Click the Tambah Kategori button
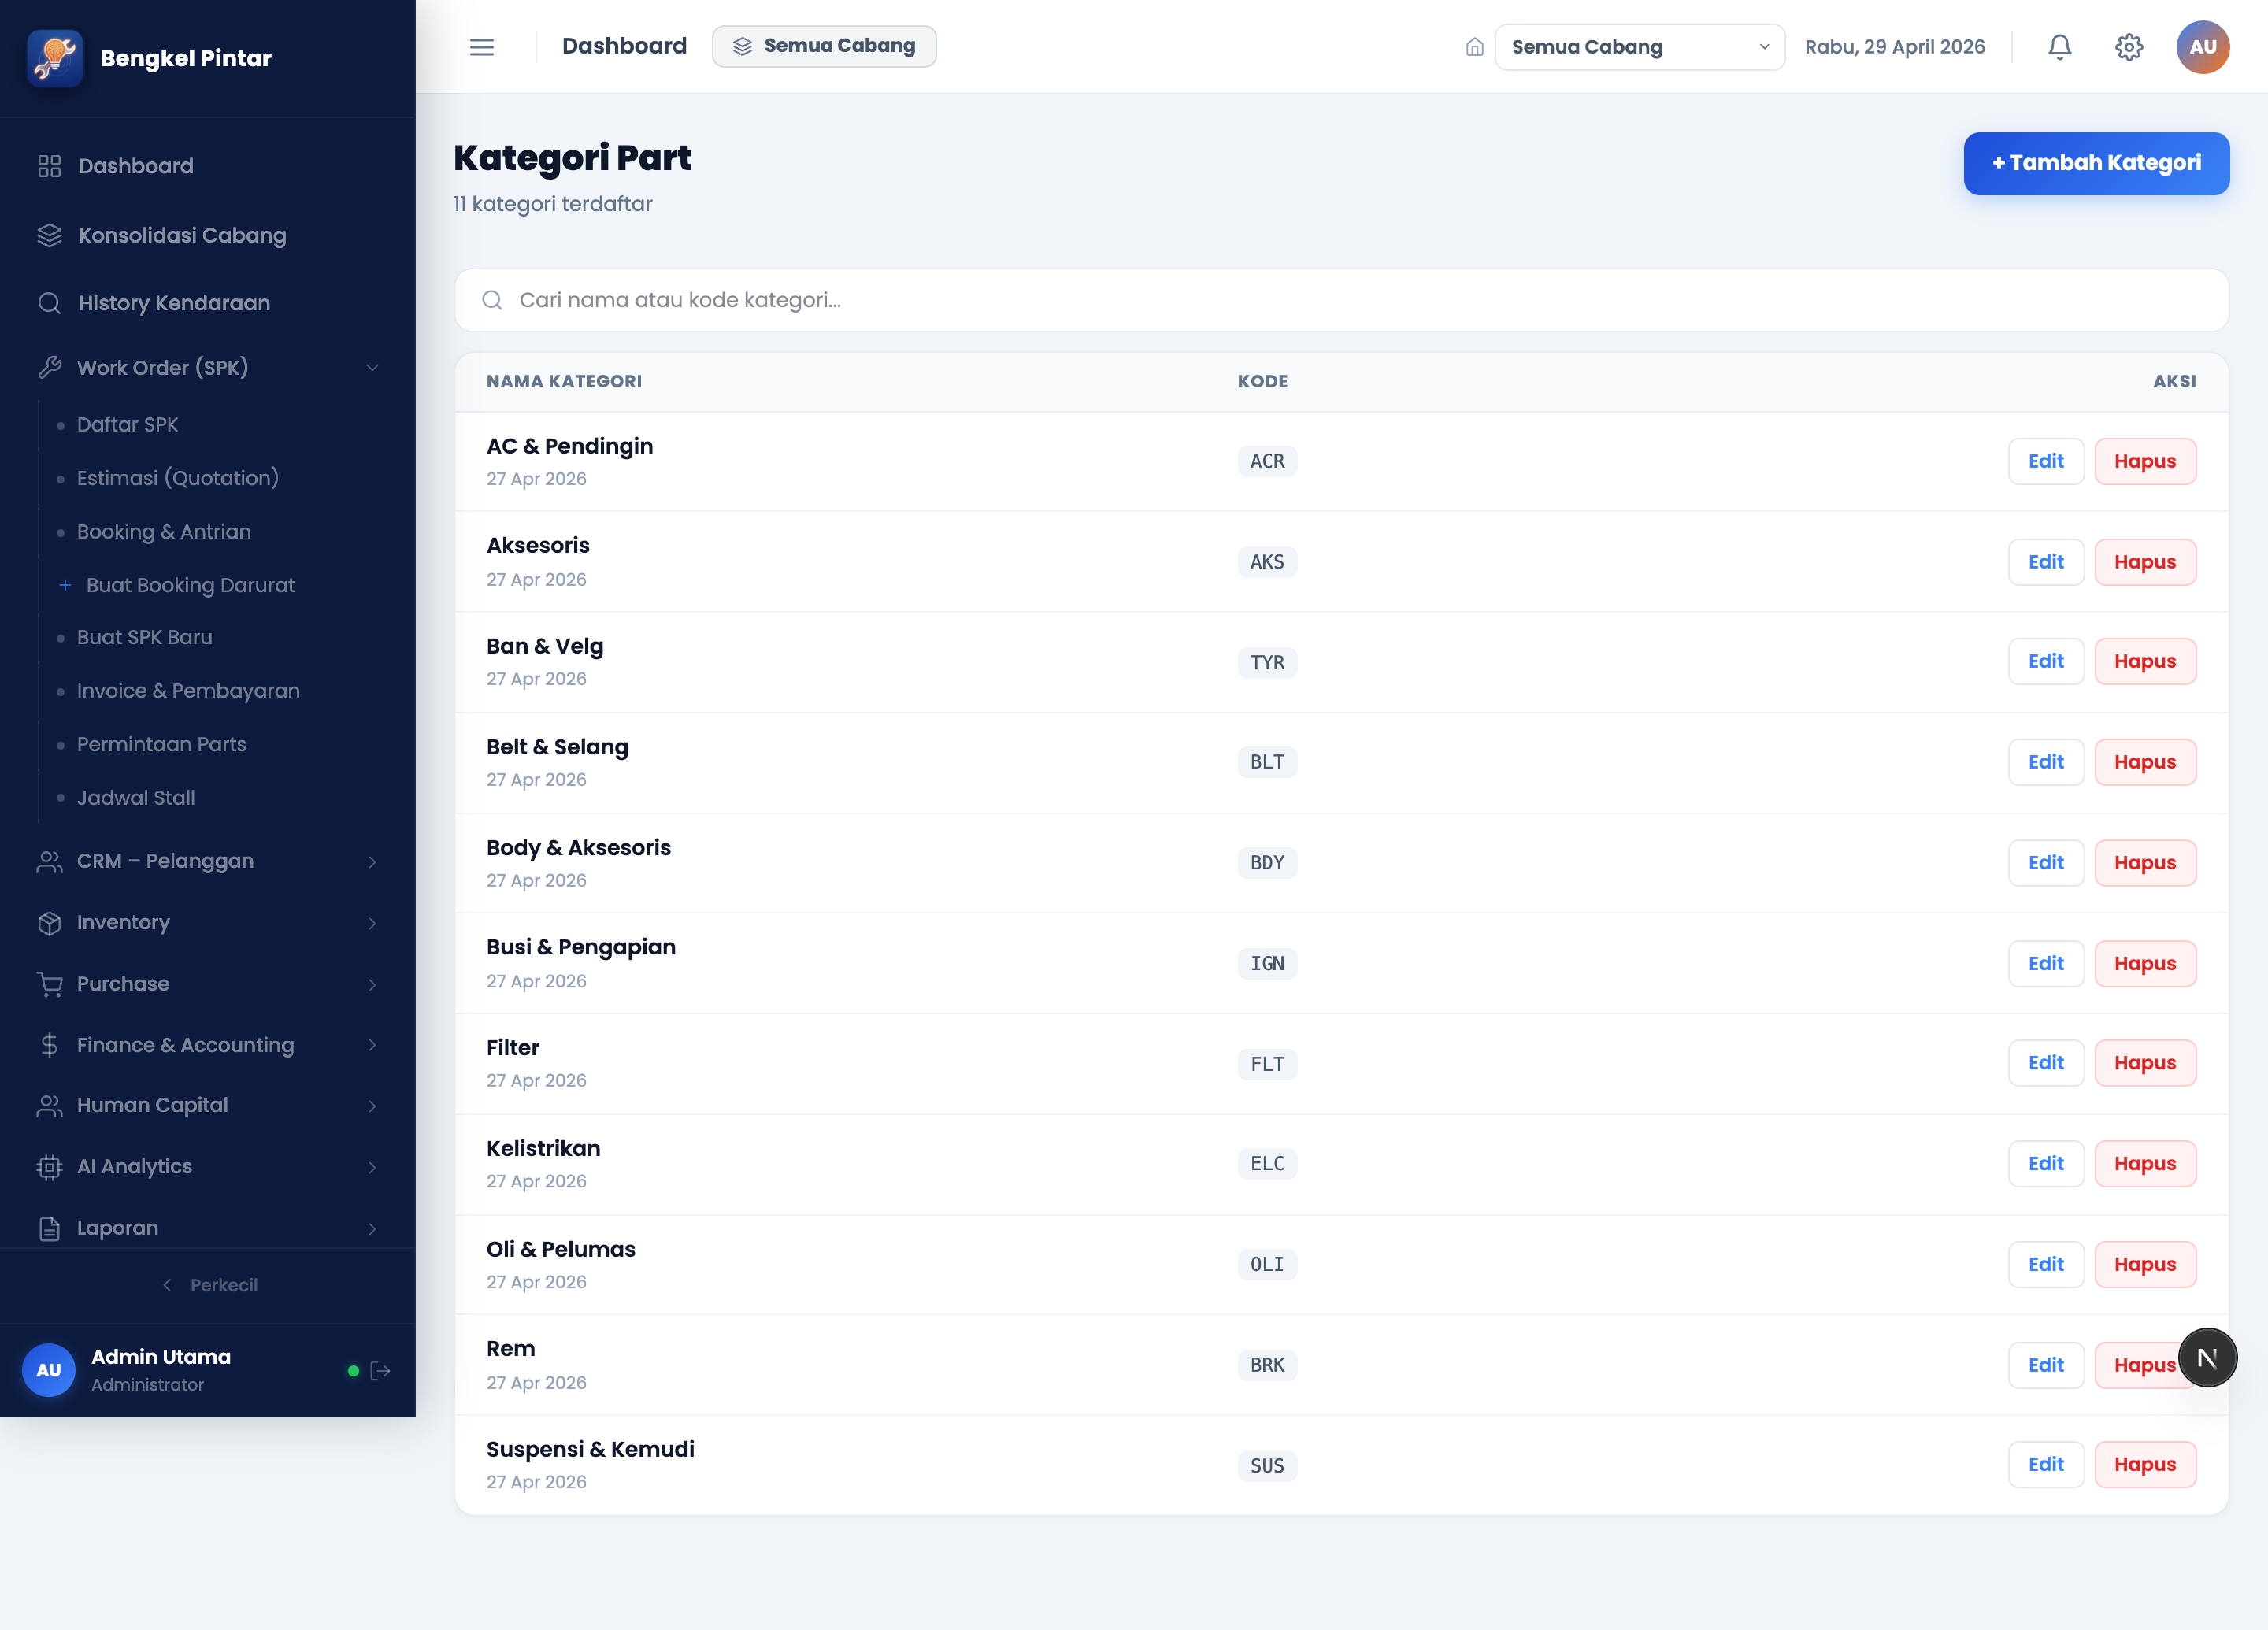 (2096, 163)
